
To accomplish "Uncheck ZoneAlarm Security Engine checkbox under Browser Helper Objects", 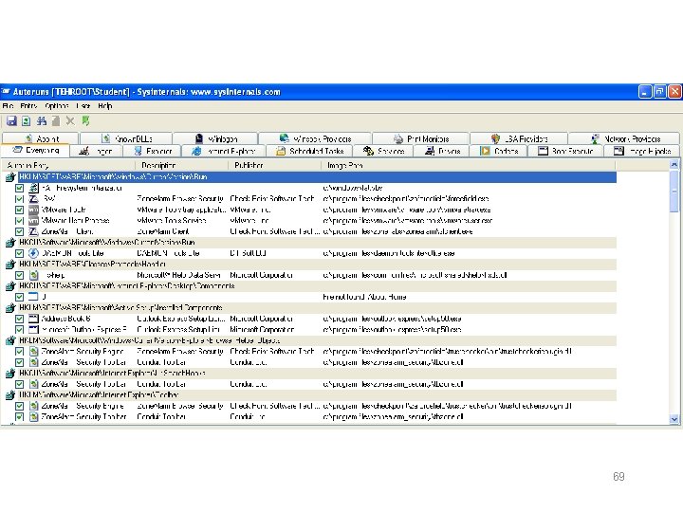I will (x=19, y=352).
